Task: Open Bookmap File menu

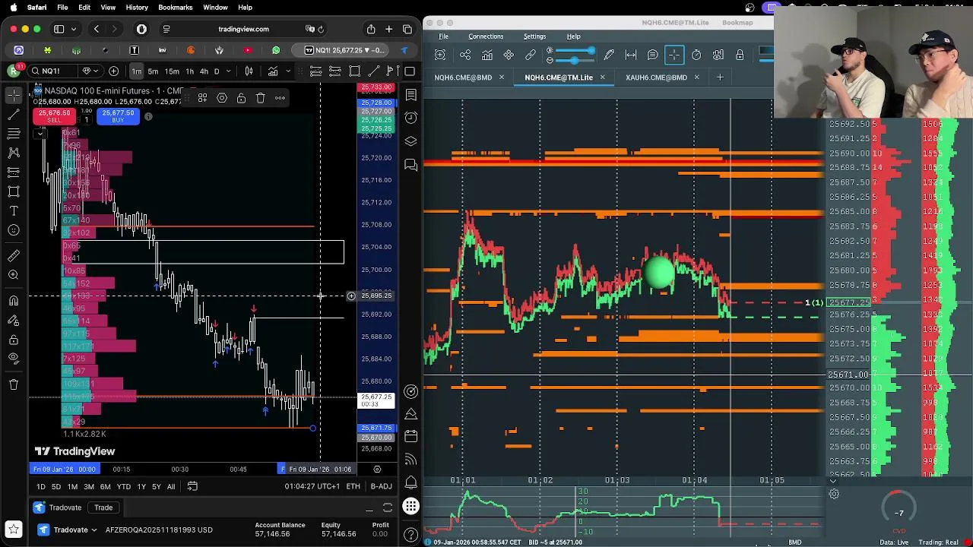Action: coord(443,36)
